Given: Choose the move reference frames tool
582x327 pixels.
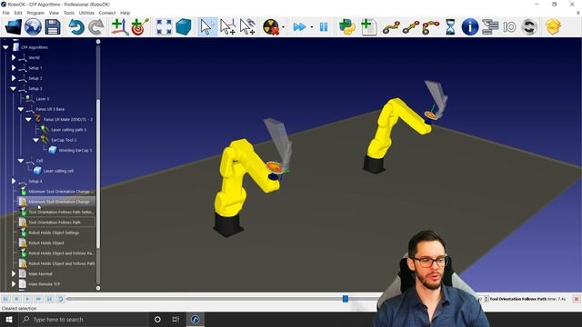Looking at the screenshot, I should 227,27.
